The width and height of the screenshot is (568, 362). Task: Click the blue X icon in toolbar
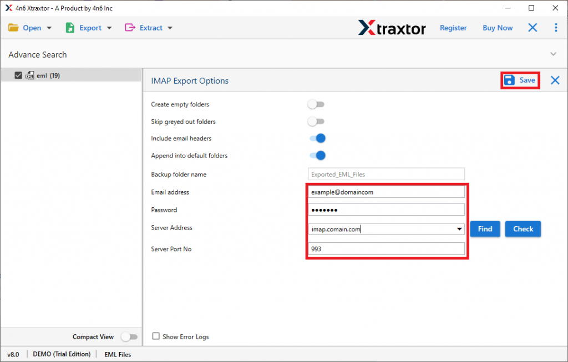click(532, 28)
